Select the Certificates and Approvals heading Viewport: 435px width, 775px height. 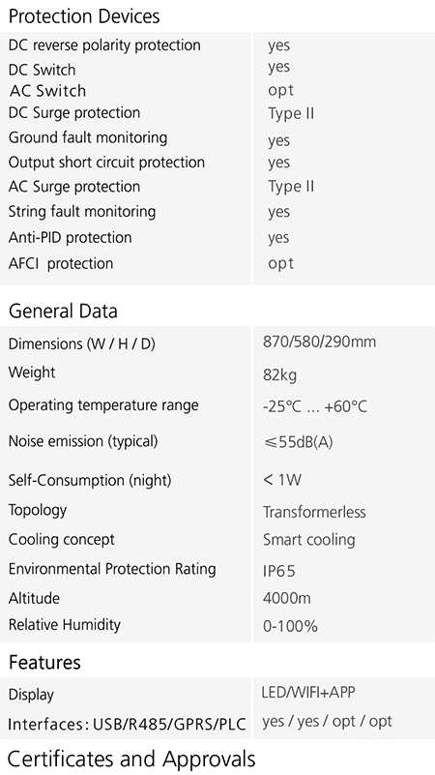[x=131, y=759]
